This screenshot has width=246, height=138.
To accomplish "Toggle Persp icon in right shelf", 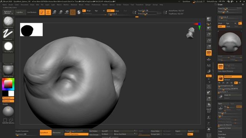I will point(209,53).
